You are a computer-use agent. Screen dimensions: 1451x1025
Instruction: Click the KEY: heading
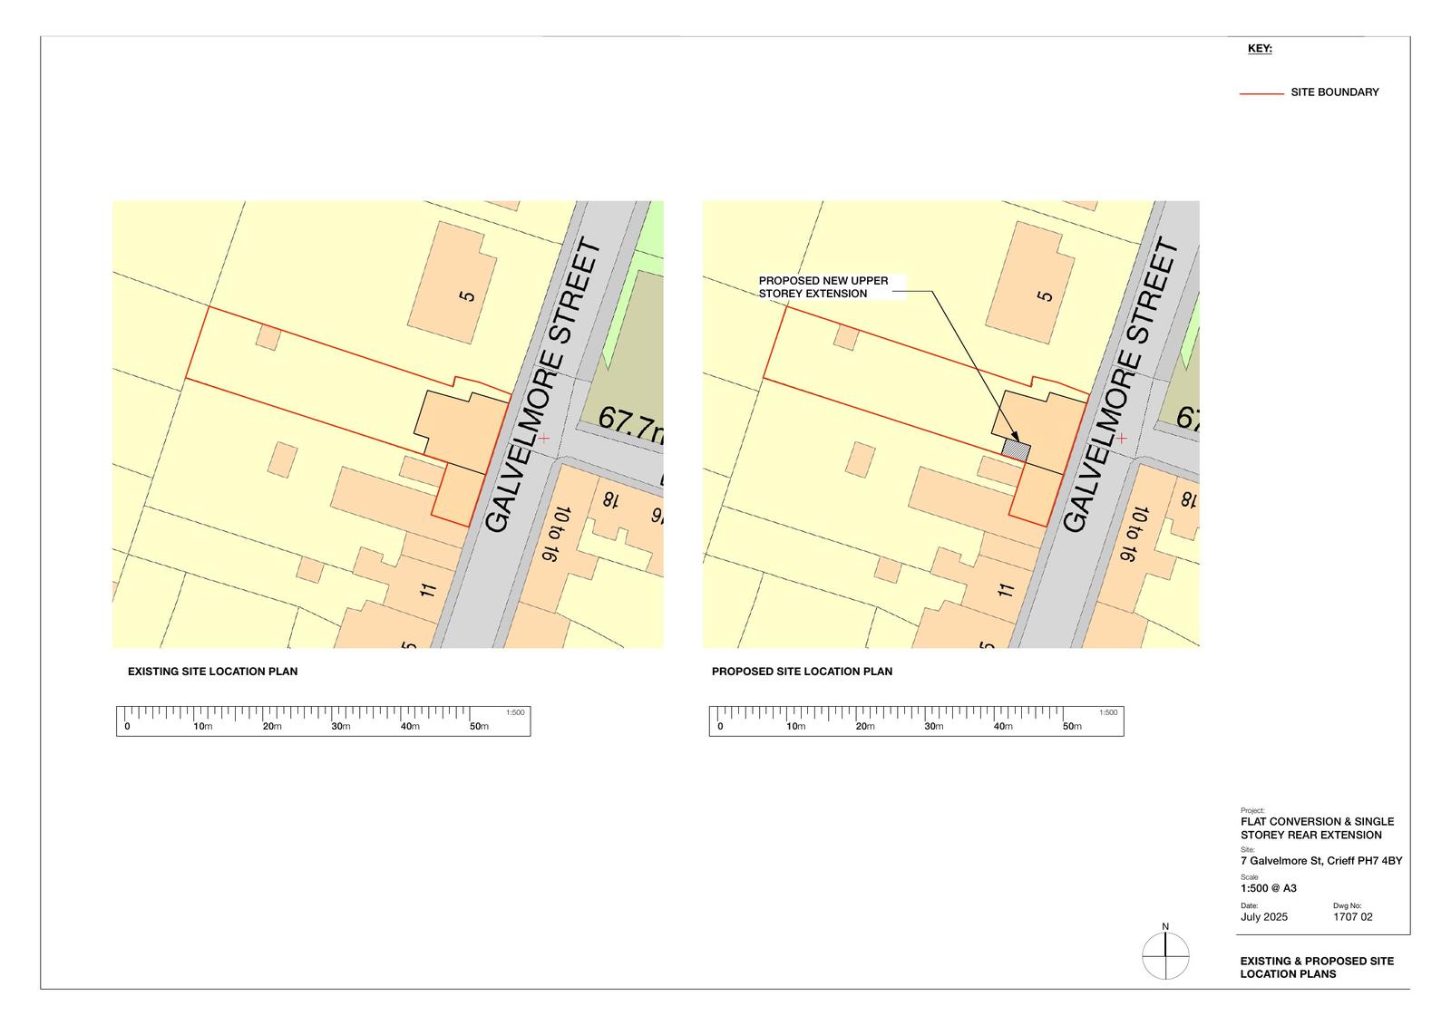[1260, 49]
